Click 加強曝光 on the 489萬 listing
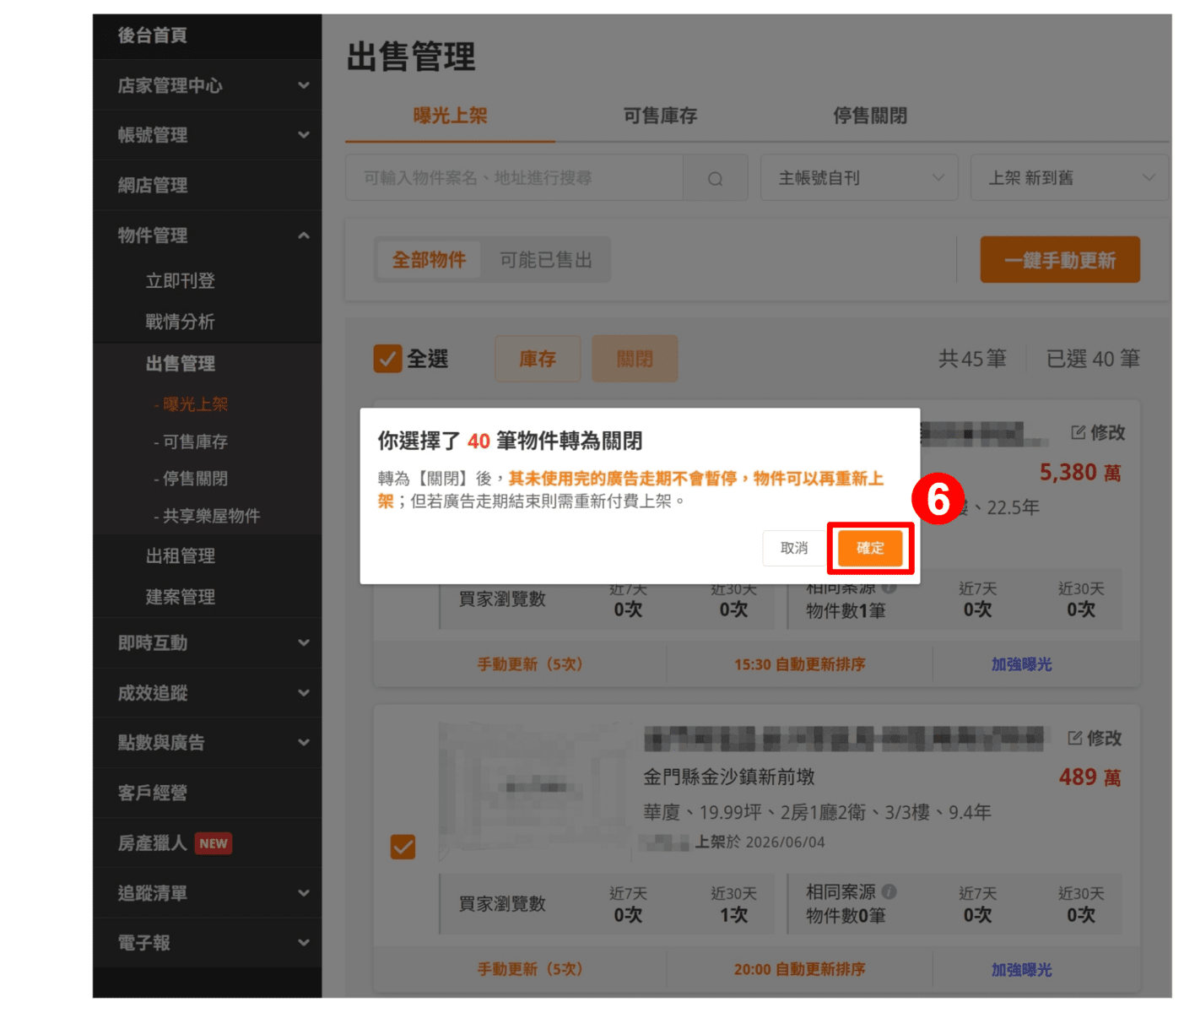 [x=1021, y=969]
